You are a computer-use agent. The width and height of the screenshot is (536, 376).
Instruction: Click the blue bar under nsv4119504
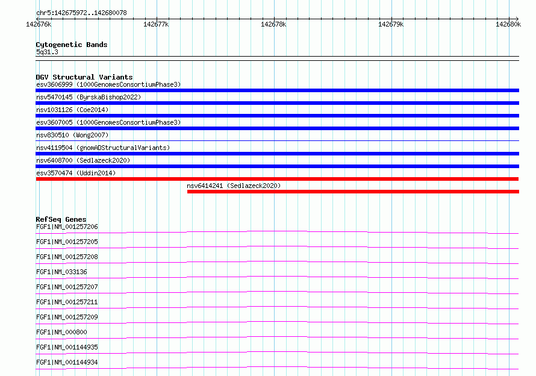tap(277, 154)
